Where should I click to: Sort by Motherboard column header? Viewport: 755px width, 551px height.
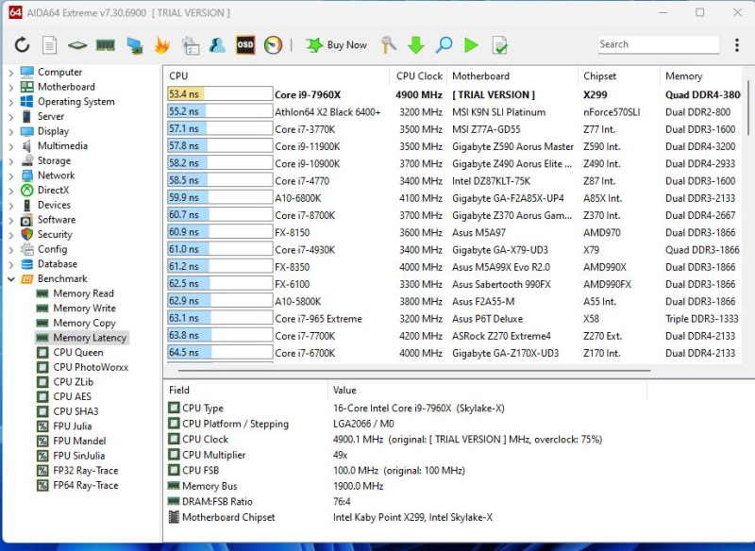click(x=512, y=76)
